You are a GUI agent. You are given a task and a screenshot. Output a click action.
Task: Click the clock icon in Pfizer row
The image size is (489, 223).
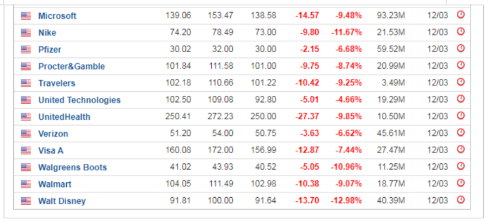click(461, 48)
